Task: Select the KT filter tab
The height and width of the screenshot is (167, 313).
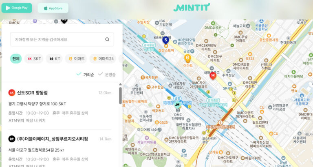Action: [55, 59]
